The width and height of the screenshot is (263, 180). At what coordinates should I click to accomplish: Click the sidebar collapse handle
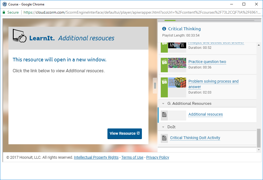click(155, 86)
